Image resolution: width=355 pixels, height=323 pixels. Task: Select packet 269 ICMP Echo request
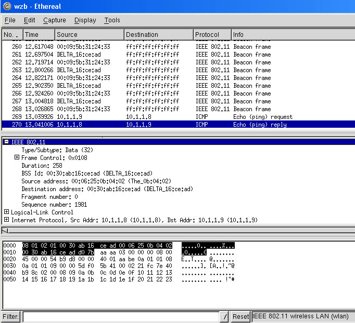pyautogui.click(x=179, y=117)
